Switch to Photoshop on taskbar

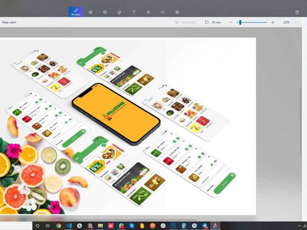click(x=173, y=226)
